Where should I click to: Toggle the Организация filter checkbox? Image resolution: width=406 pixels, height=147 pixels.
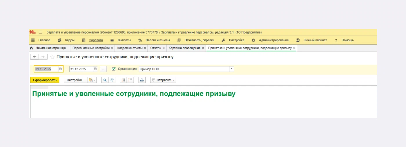tap(114, 69)
